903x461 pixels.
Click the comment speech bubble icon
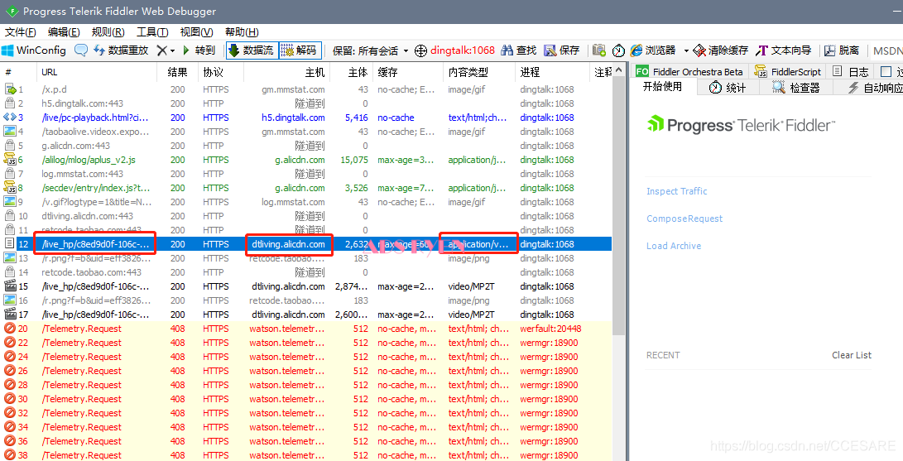[81, 50]
